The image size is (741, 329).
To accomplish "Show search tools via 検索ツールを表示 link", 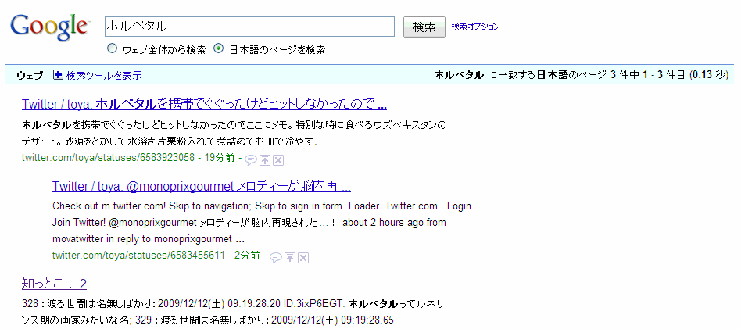I will click(104, 75).
